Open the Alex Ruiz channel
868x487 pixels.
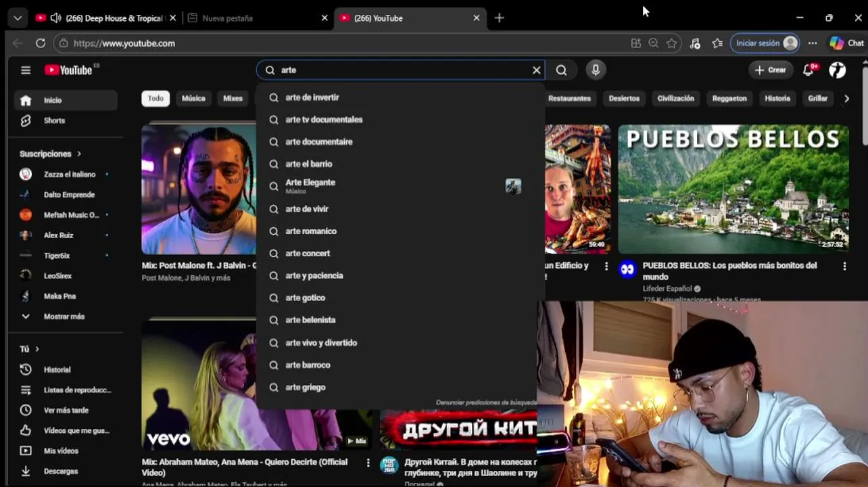coord(65,235)
